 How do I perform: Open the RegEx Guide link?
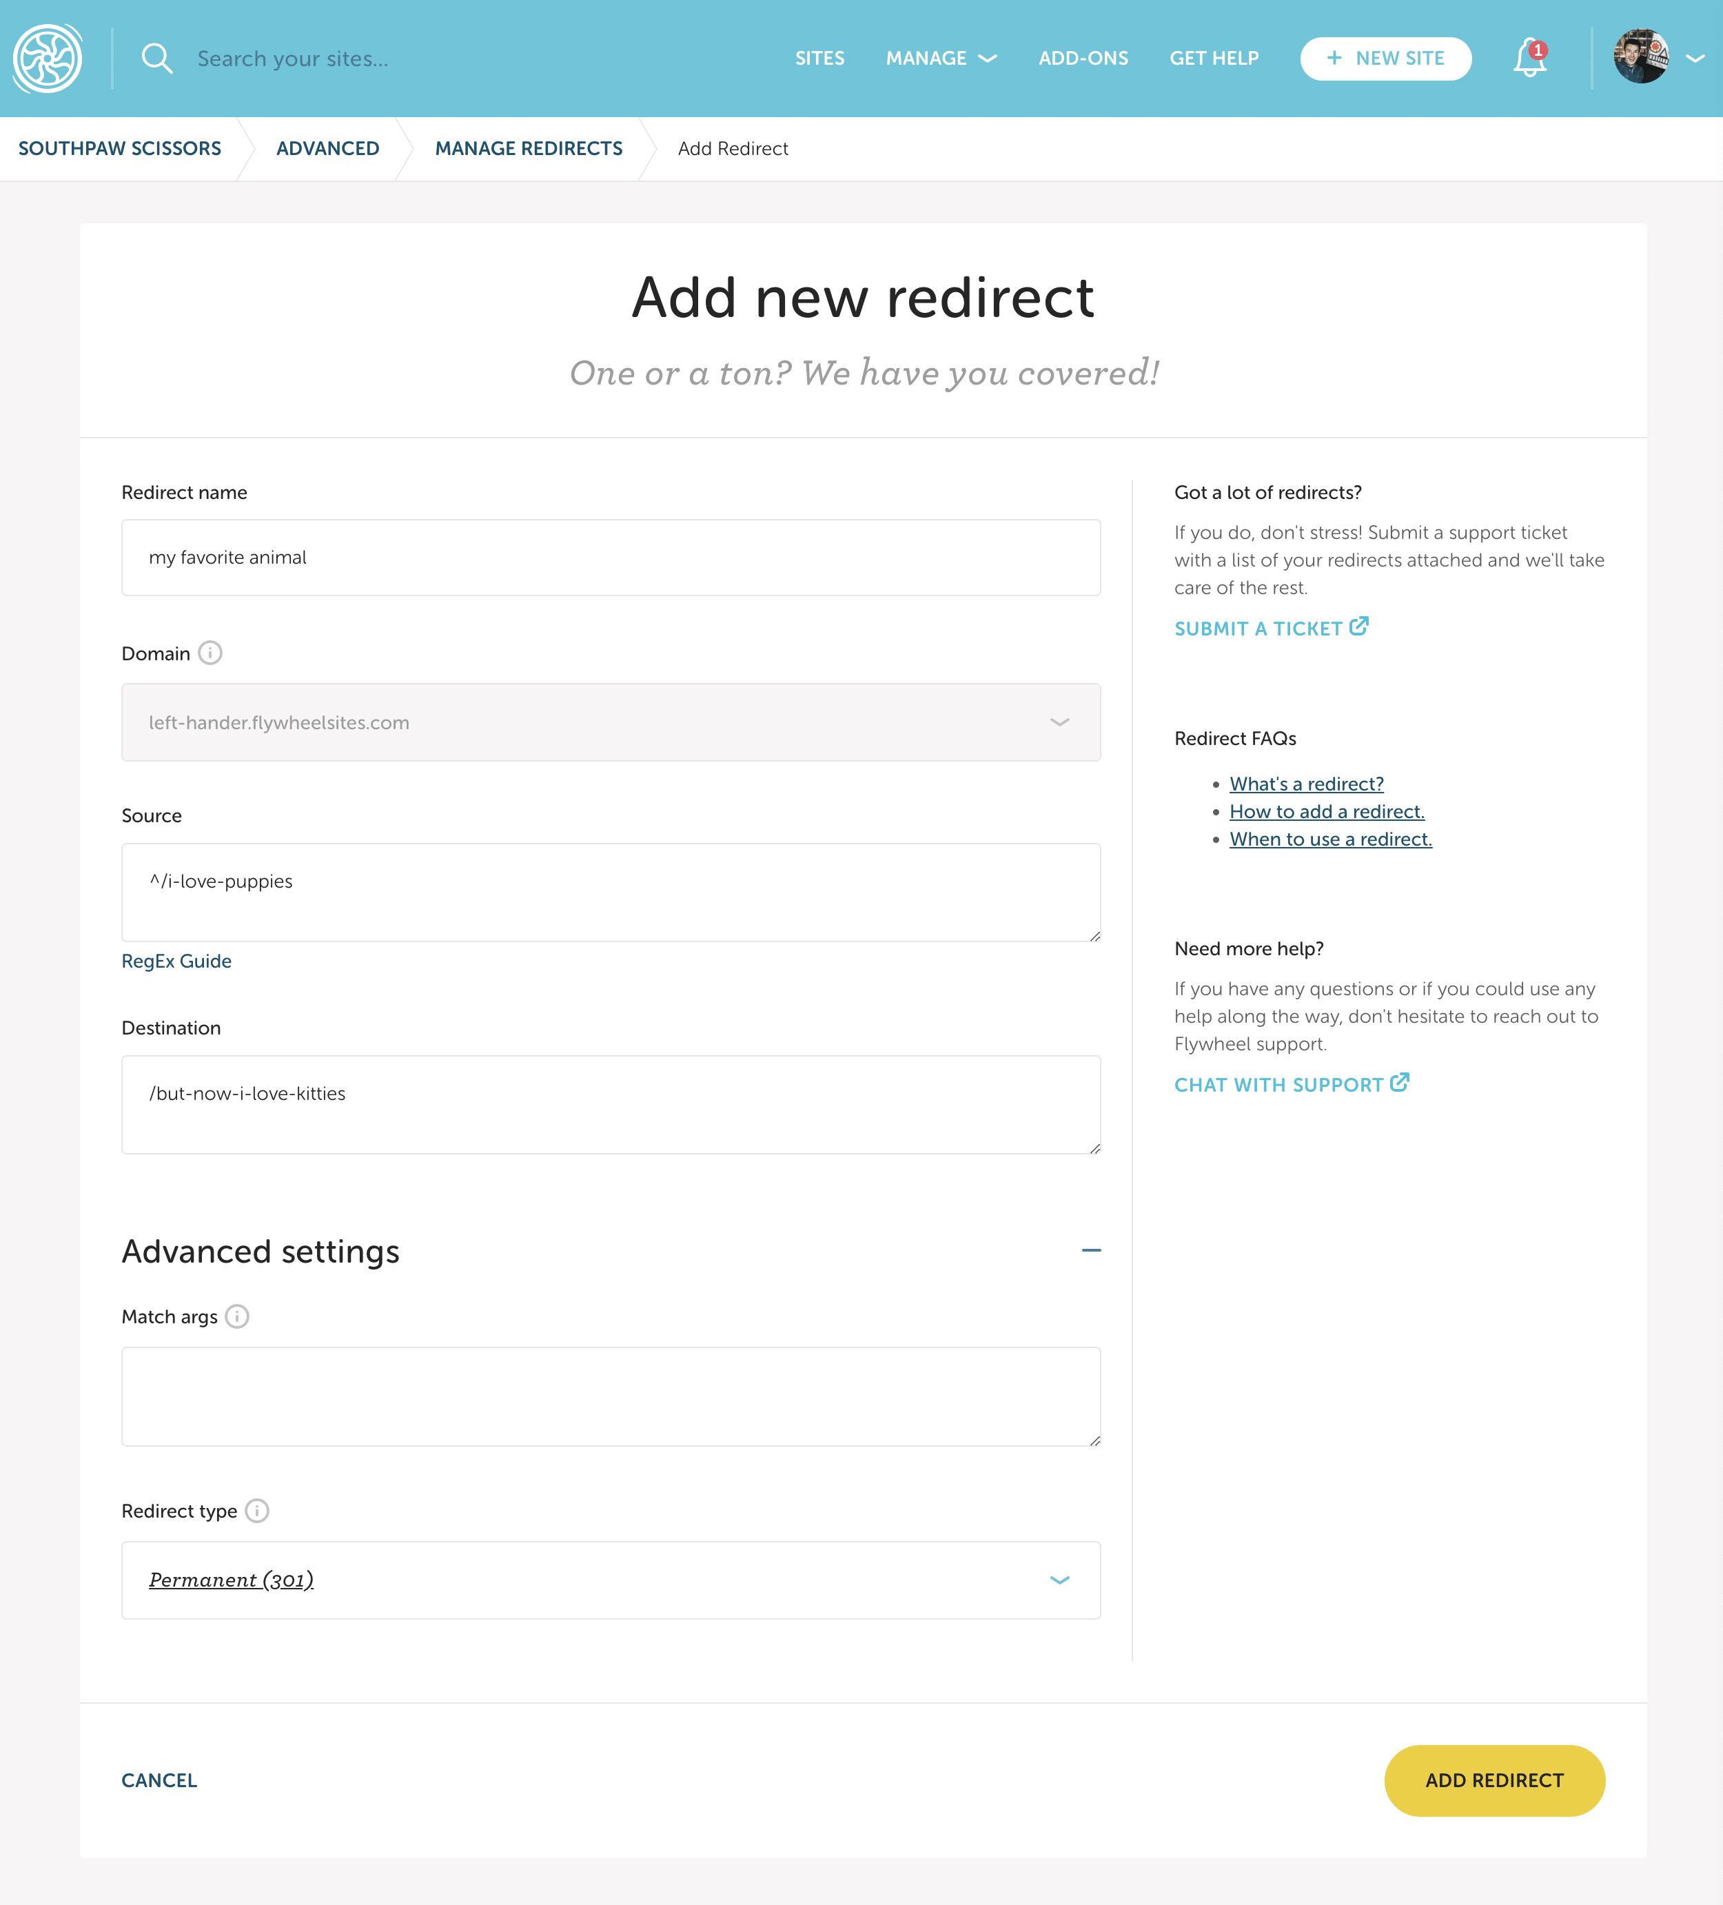point(176,961)
